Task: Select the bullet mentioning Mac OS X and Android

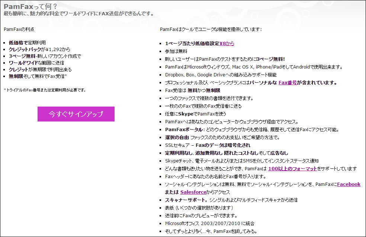Action: point(254,67)
